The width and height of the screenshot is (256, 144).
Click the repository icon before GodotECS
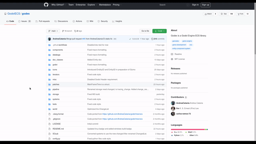[x=5, y=14]
